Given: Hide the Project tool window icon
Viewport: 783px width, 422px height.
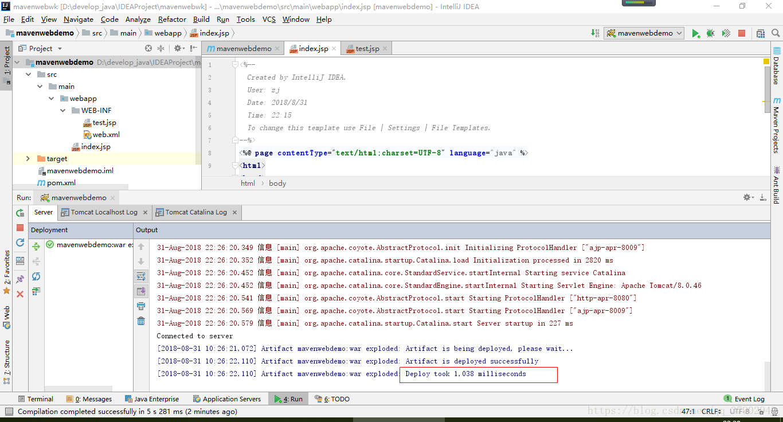Looking at the screenshot, I should tap(194, 49).
